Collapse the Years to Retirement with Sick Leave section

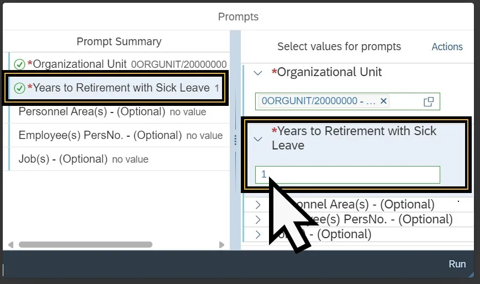click(x=257, y=139)
